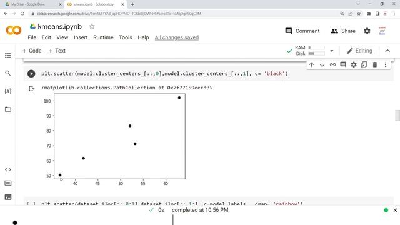Open the command palette icon
This screenshot has width=400, height=225.
(x=8, y=183)
